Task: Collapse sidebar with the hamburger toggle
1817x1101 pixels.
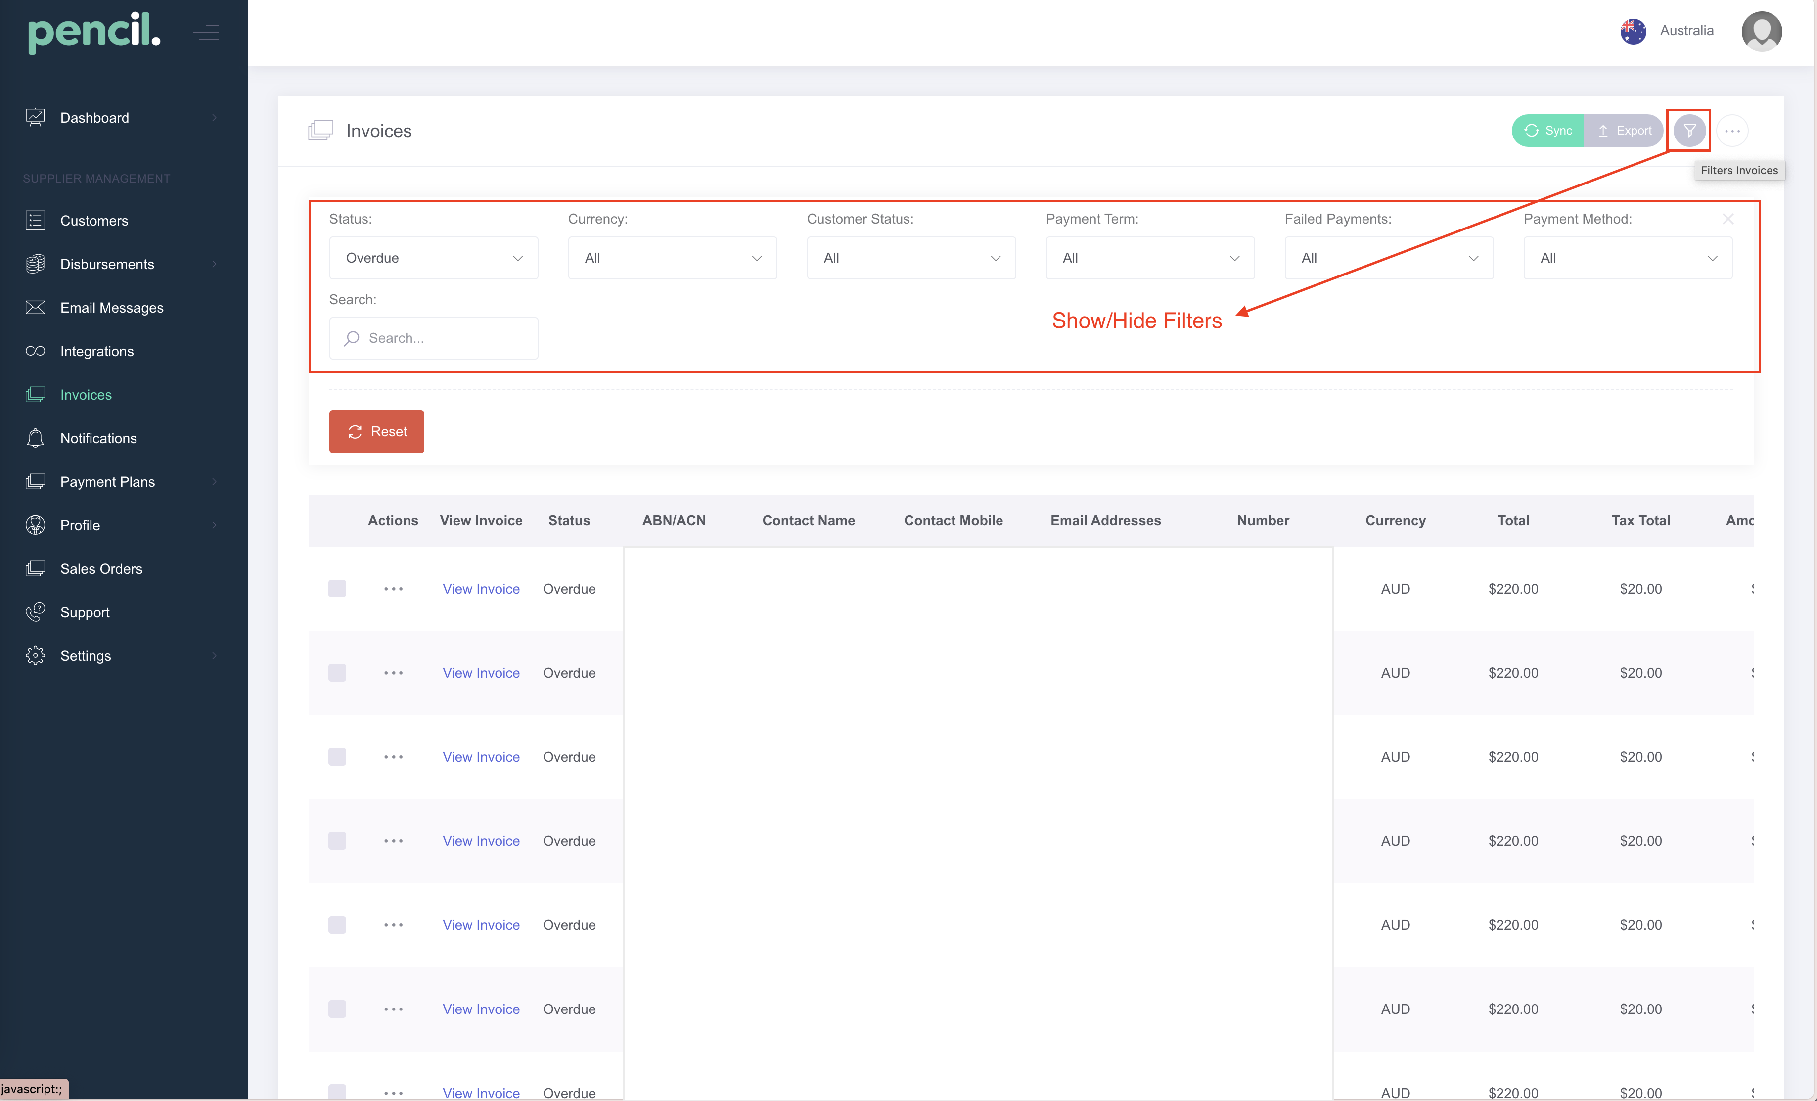Action: coord(206,33)
